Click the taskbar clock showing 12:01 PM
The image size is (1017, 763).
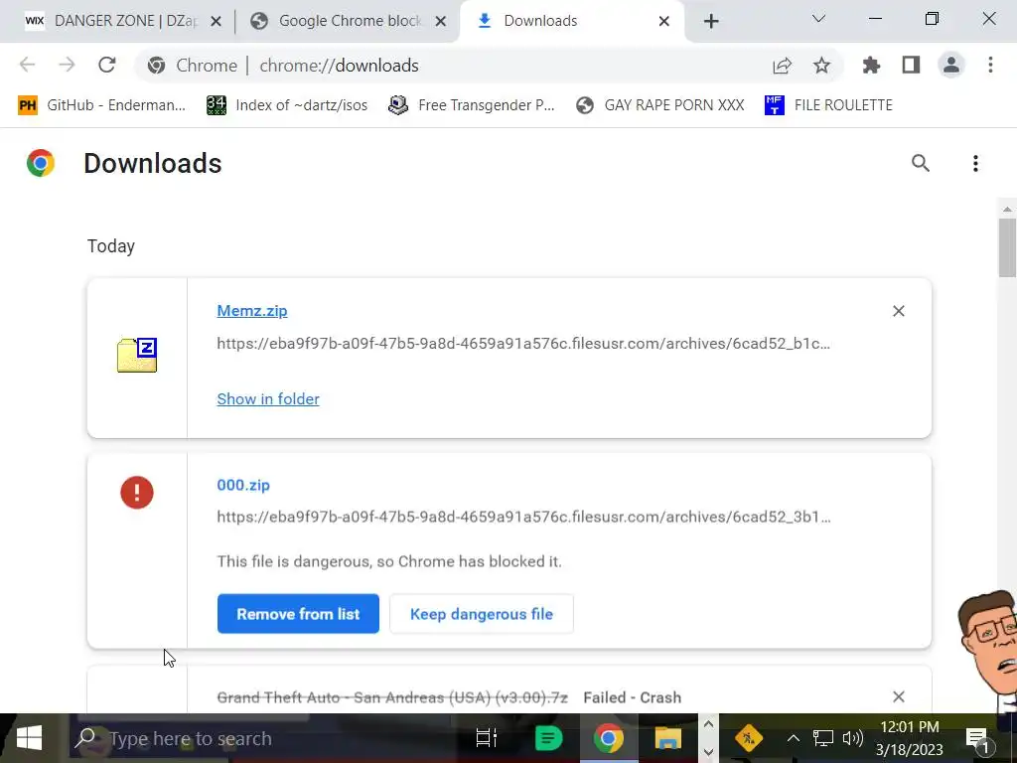(x=910, y=738)
